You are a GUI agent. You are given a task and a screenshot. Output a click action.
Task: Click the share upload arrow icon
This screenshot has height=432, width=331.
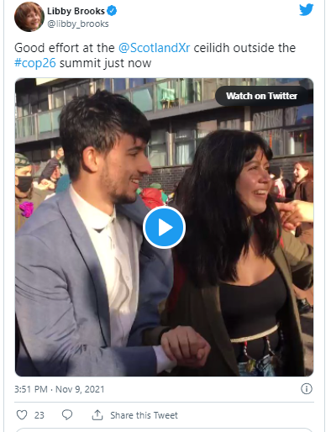(97, 415)
